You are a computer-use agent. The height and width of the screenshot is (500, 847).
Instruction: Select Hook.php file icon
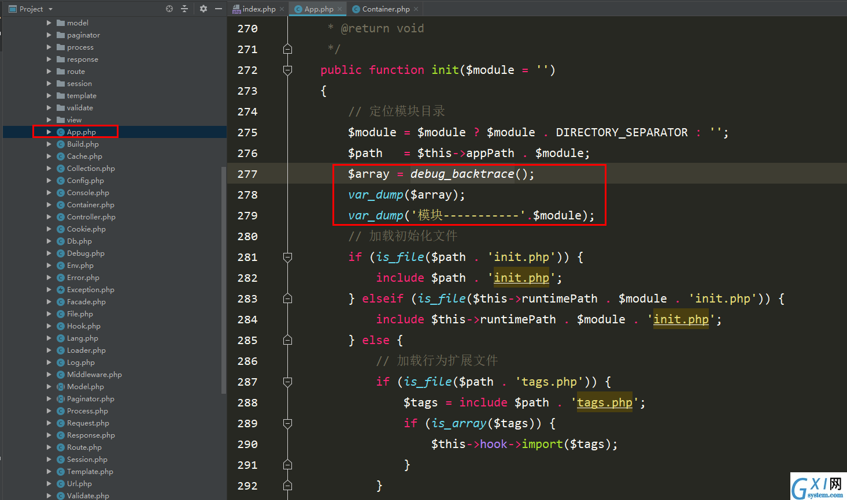[x=61, y=326]
